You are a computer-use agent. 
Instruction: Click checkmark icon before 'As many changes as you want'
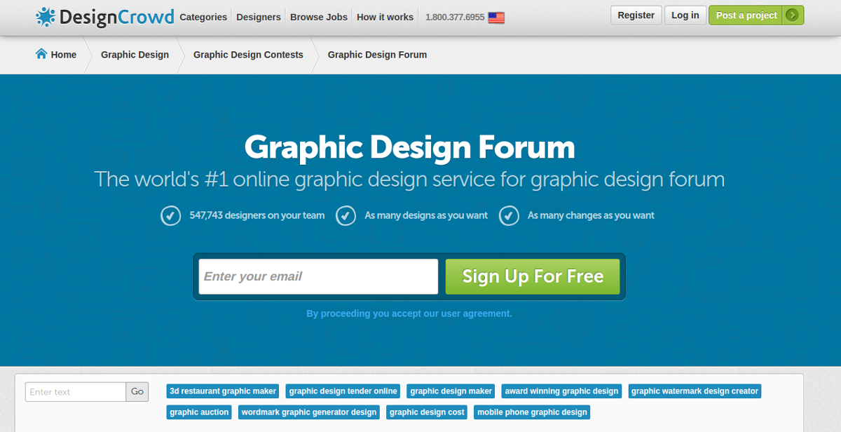coord(509,215)
